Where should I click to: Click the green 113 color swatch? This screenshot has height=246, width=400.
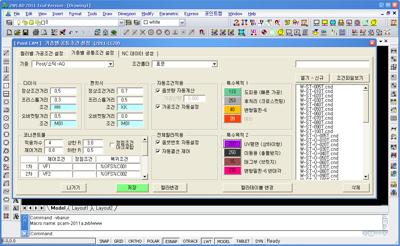tap(232, 92)
